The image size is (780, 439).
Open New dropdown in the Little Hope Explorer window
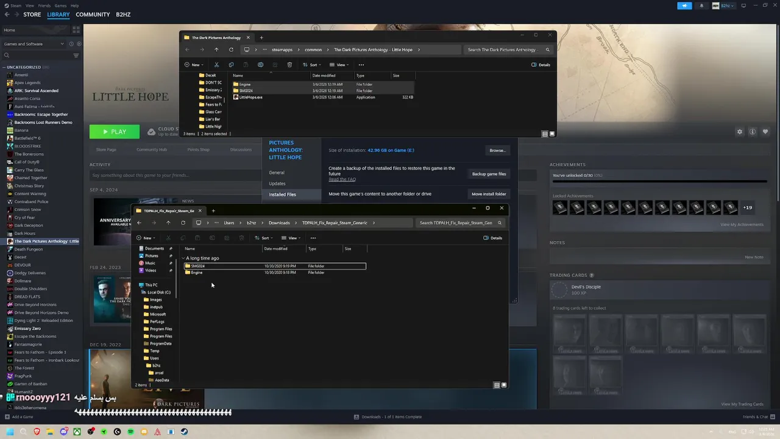point(194,65)
